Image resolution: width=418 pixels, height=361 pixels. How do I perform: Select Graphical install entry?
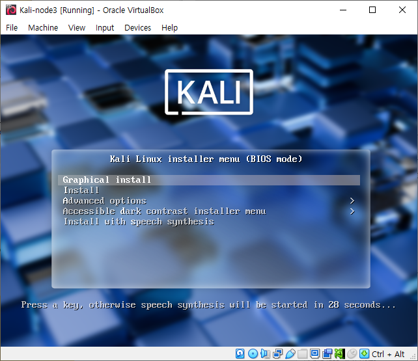click(x=209, y=180)
